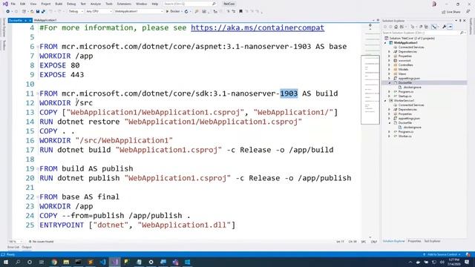The height and width of the screenshot is (267, 475).
Task: Click the refresh/restart icon beside Docker
Action: pyautogui.click(x=186, y=12)
